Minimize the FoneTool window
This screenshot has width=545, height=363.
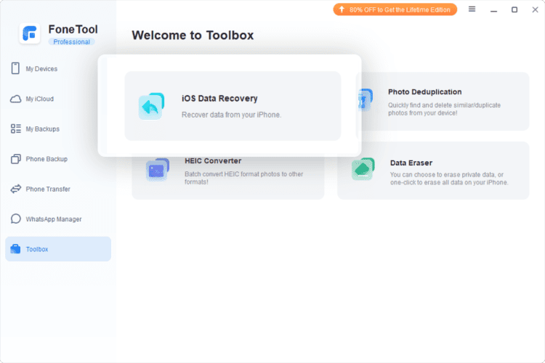coord(493,9)
